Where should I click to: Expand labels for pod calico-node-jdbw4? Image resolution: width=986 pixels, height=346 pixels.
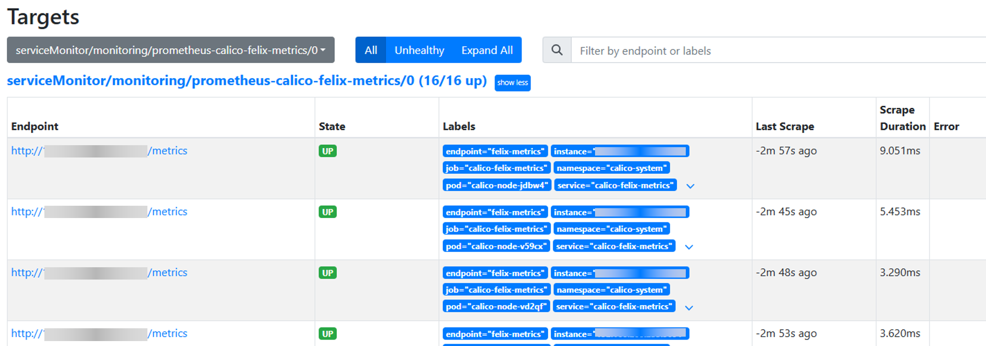[x=690, y=186]
